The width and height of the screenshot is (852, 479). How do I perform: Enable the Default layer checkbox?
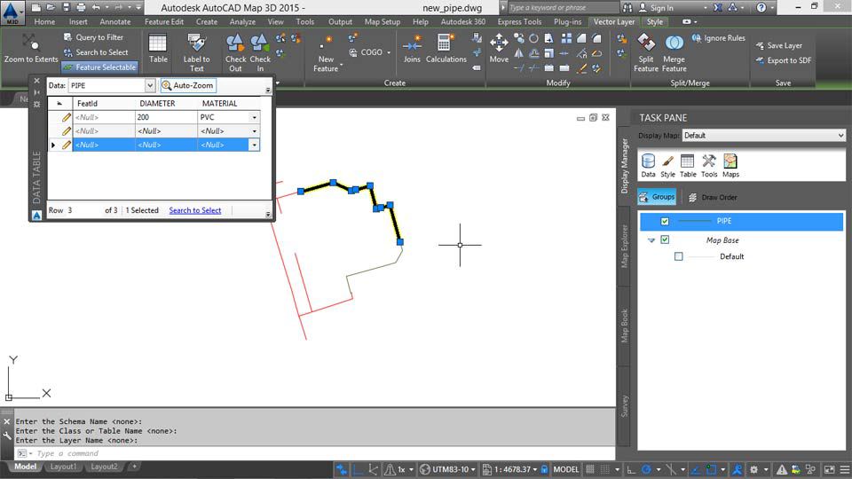(x=678, y=256)
